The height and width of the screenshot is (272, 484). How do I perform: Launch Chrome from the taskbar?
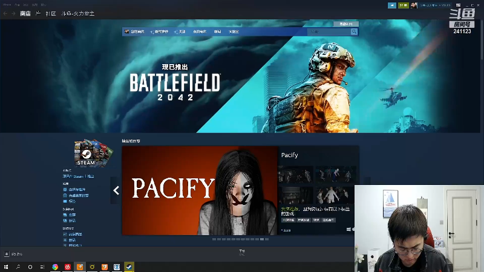point(55,267)
